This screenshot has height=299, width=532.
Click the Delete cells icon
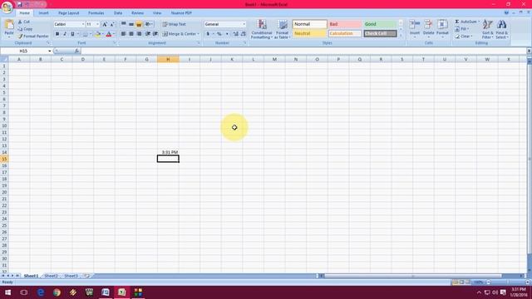429,25
